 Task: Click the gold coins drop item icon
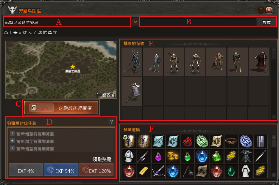point(173,156)
